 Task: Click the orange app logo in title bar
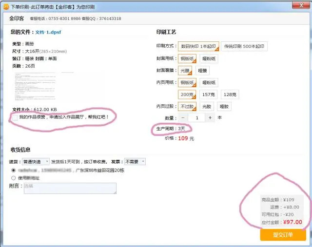(6, 7)
